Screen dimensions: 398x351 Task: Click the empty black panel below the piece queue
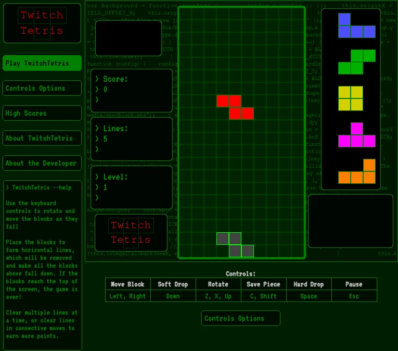click(x=351, y=221)
